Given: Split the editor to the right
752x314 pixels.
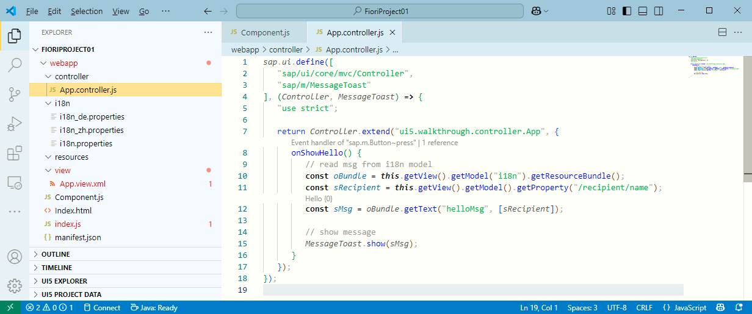Looking at the screenshot, I should pos(722,32).
